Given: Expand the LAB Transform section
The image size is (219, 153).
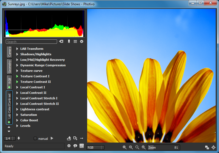Looking at the screenshot, I should [17, 49].
